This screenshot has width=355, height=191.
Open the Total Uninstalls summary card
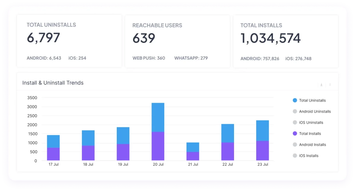point(69,41)
